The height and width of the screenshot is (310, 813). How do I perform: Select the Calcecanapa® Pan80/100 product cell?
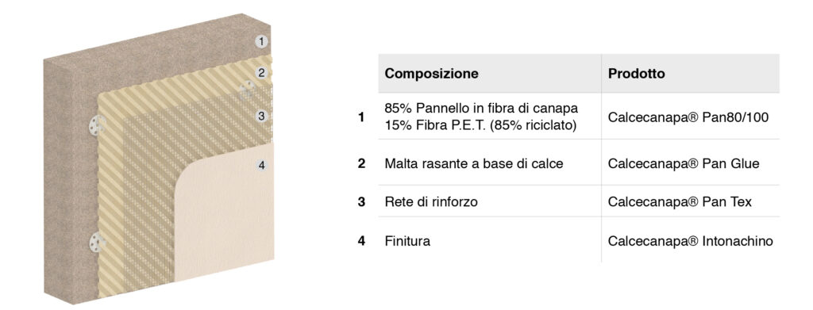coord(690,117)
